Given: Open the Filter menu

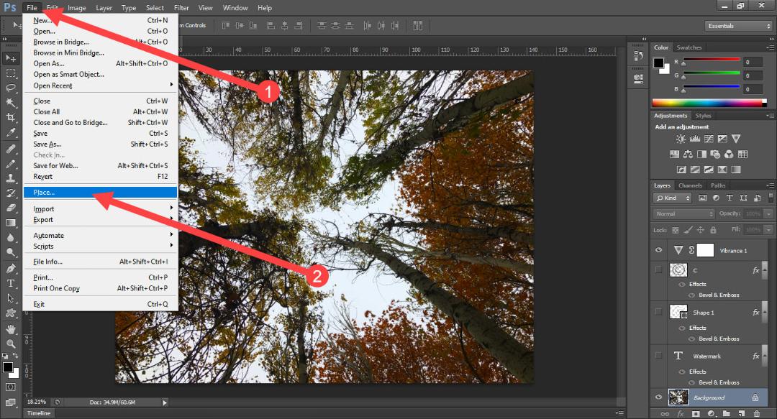Looking at the screenshot, I should [x=181, y=7].
